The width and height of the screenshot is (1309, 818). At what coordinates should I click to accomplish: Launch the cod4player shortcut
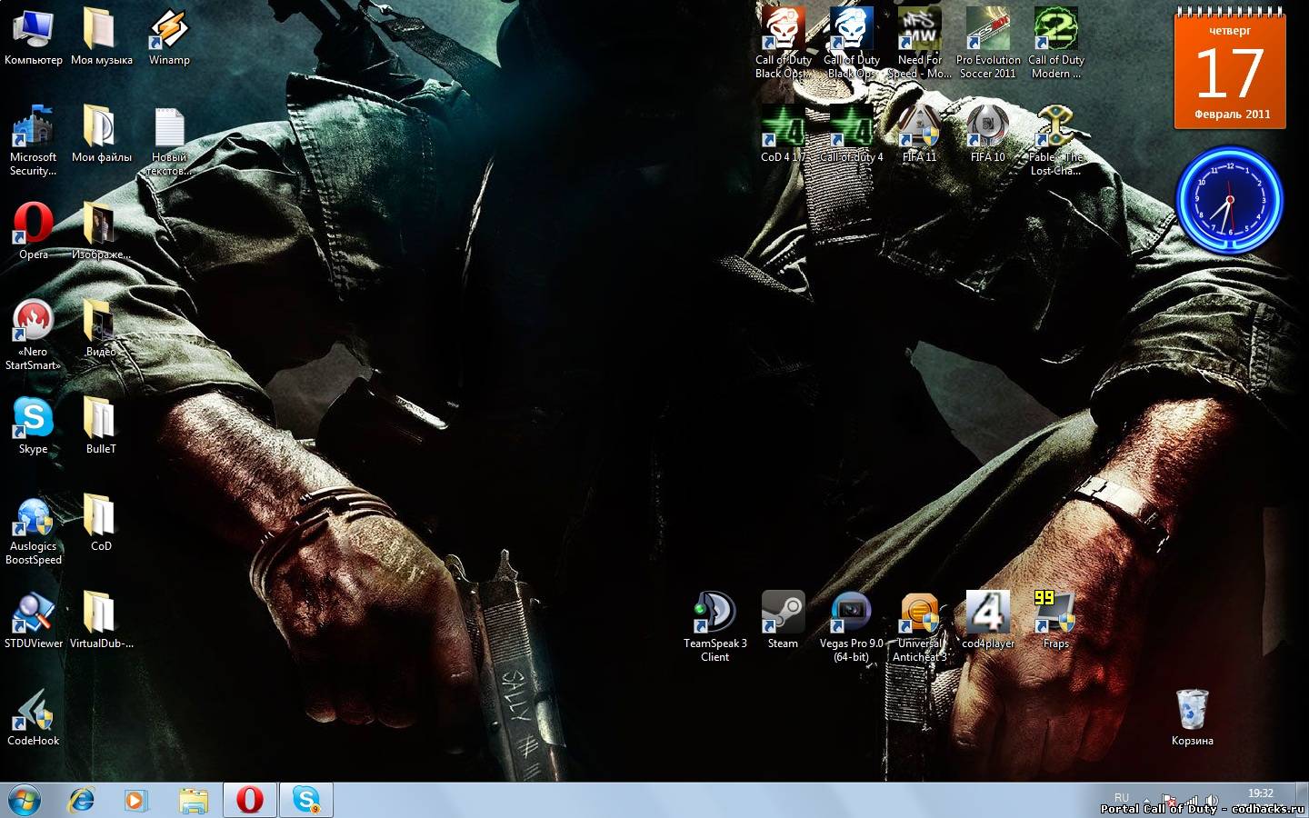click(988, 621)
